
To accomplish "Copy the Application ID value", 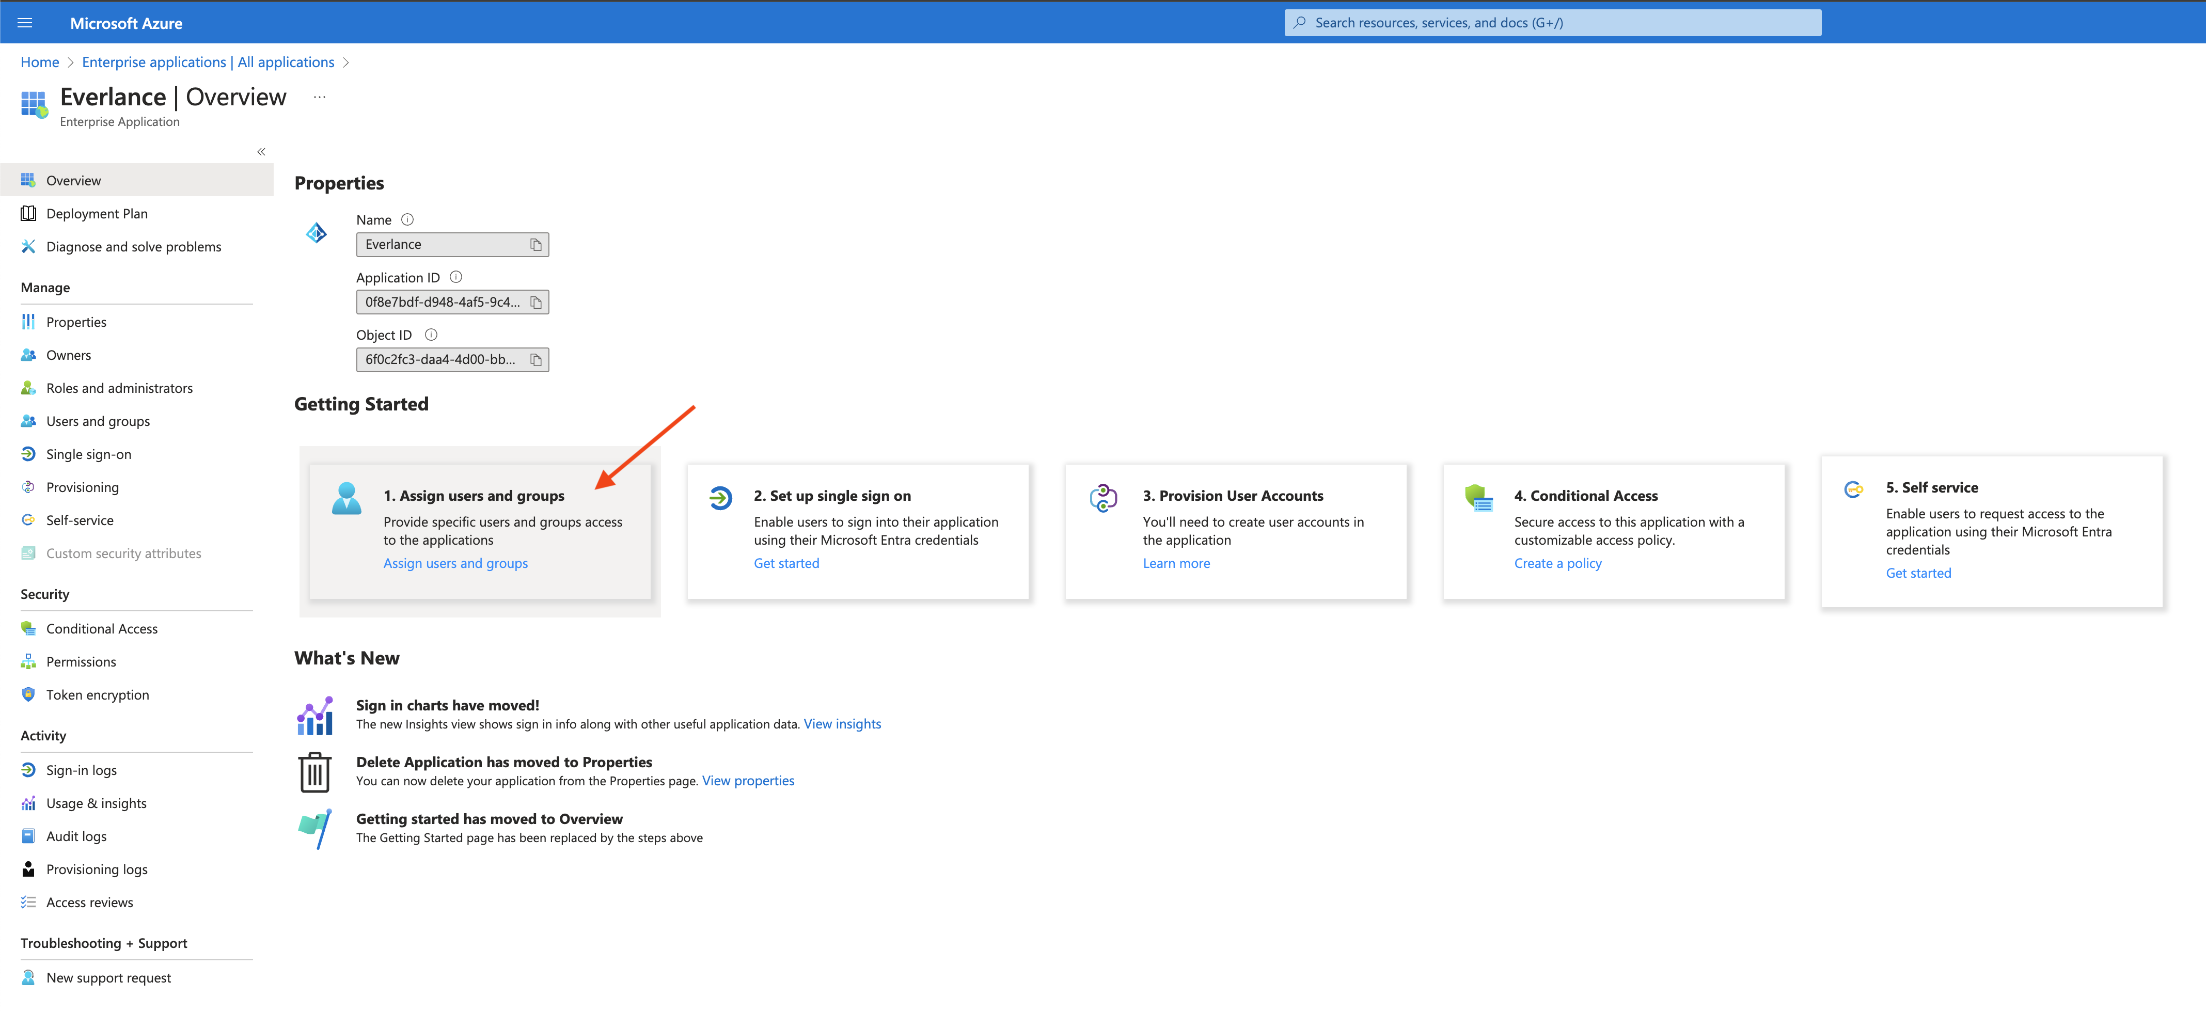I will tap(536, 303).
